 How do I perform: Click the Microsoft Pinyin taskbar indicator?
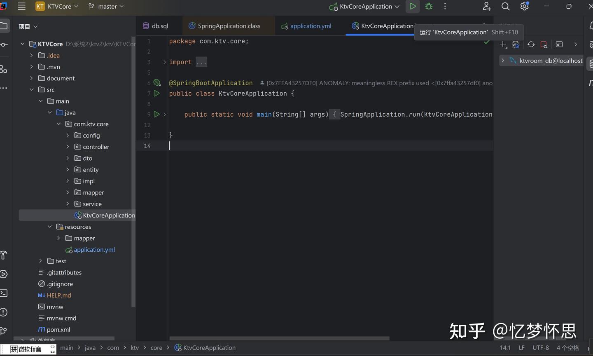29,349
